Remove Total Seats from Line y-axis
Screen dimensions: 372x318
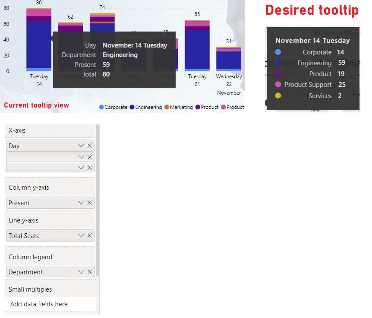(90, 235)
